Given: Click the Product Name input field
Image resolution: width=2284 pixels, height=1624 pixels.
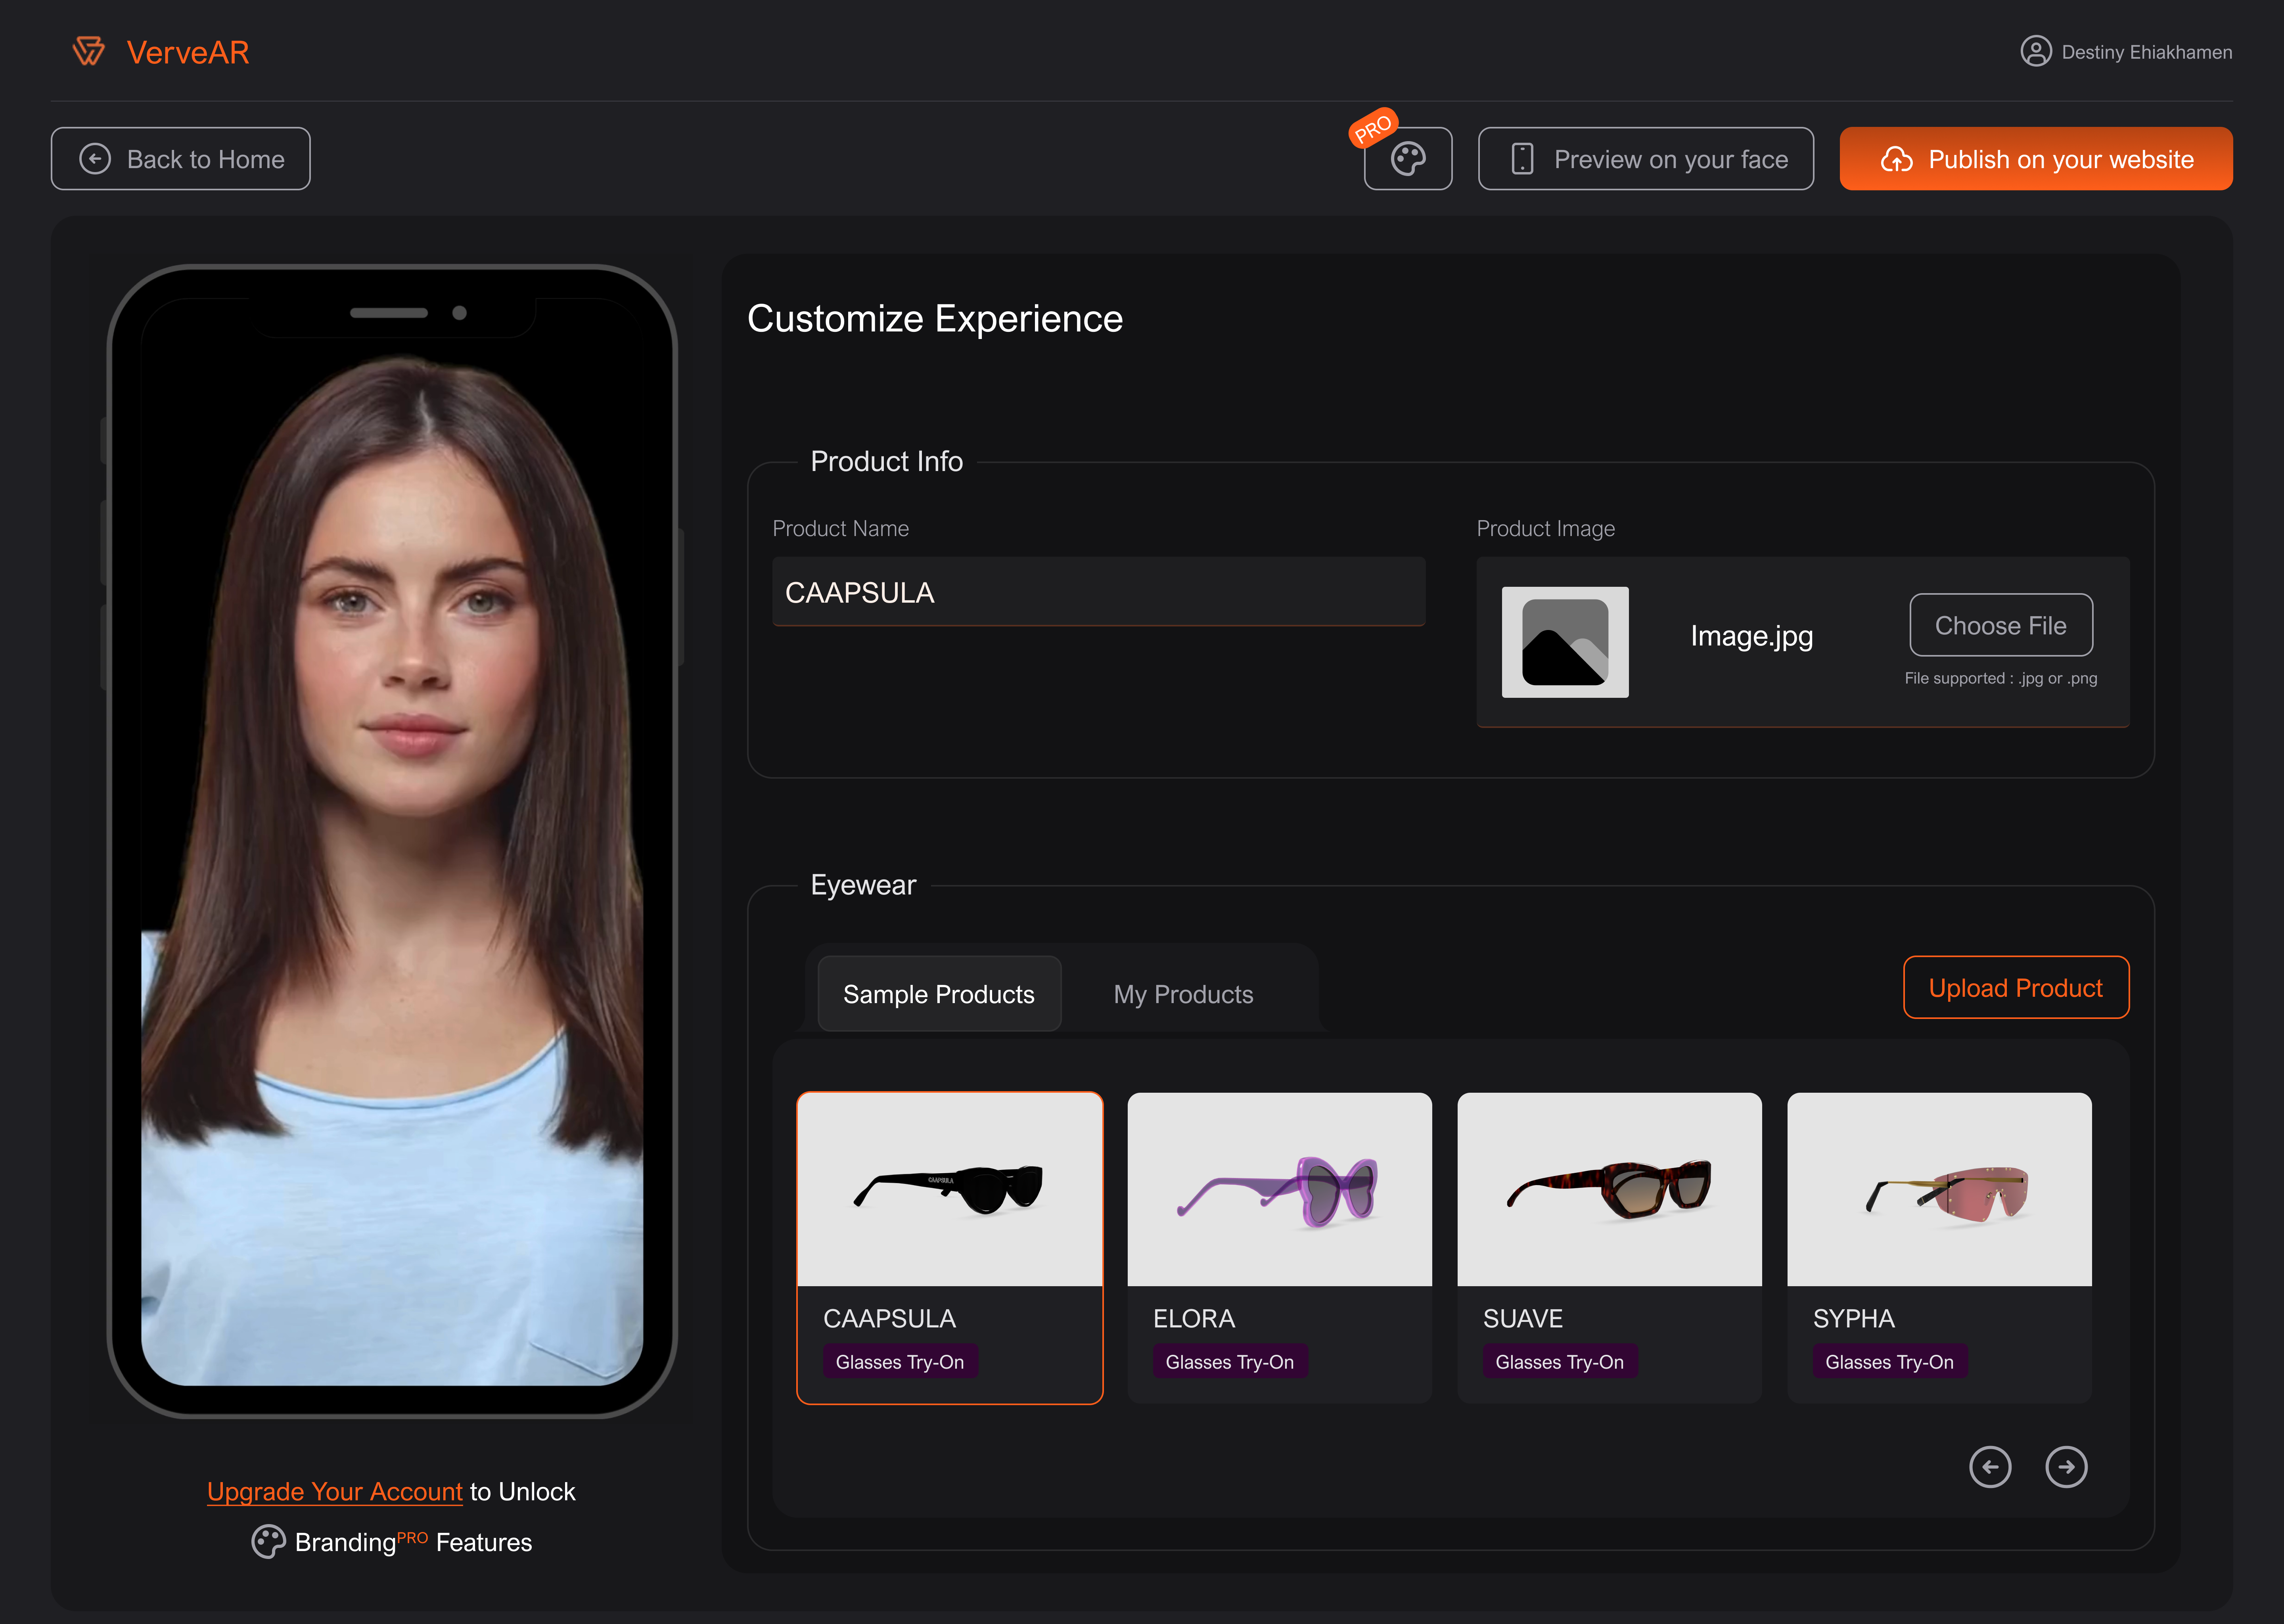Looking at the screenshot, I should 1099,592.
